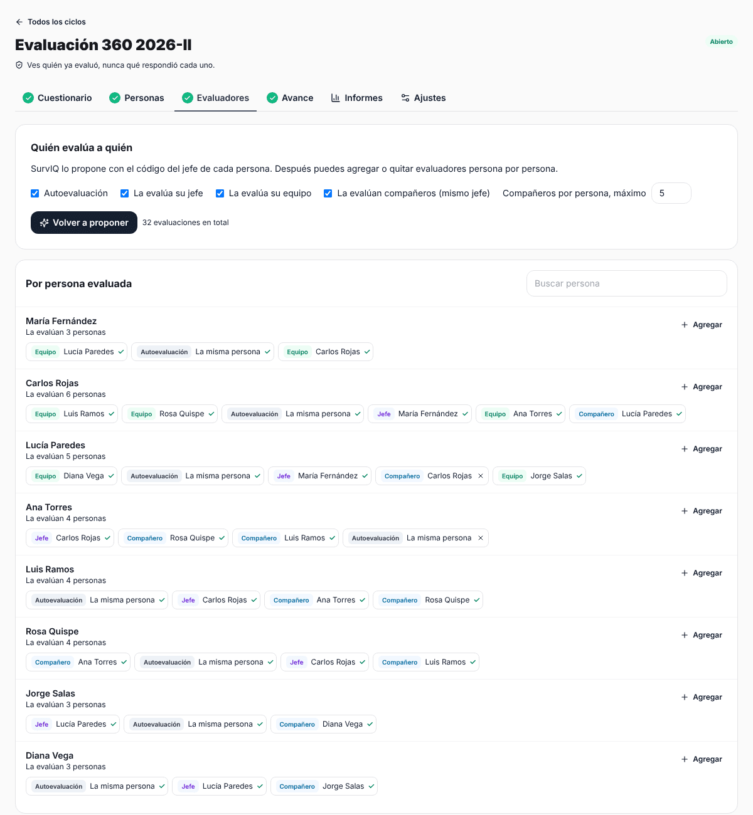Click the check mark on Carlos Rojas's Rosa Quispe chip
Screen dimensions: 753x815
pos(211,414)
